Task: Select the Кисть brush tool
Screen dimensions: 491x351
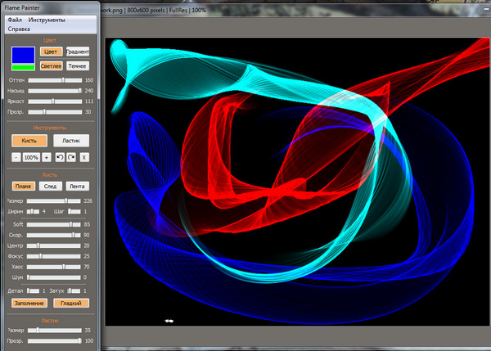Action: pyautogui.click(x=29, y=140)
